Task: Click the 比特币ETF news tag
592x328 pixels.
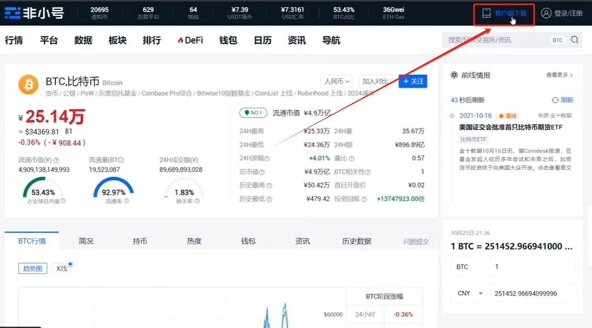Action: [473, 139]
